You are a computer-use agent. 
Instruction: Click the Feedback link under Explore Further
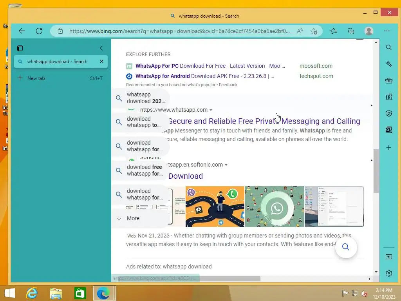(x=228, y=85)
